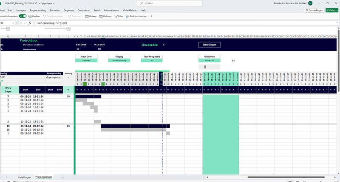Toggle the Automatisch opslaan switch
This screenshot has height=182, width=340.
[23, 16]
